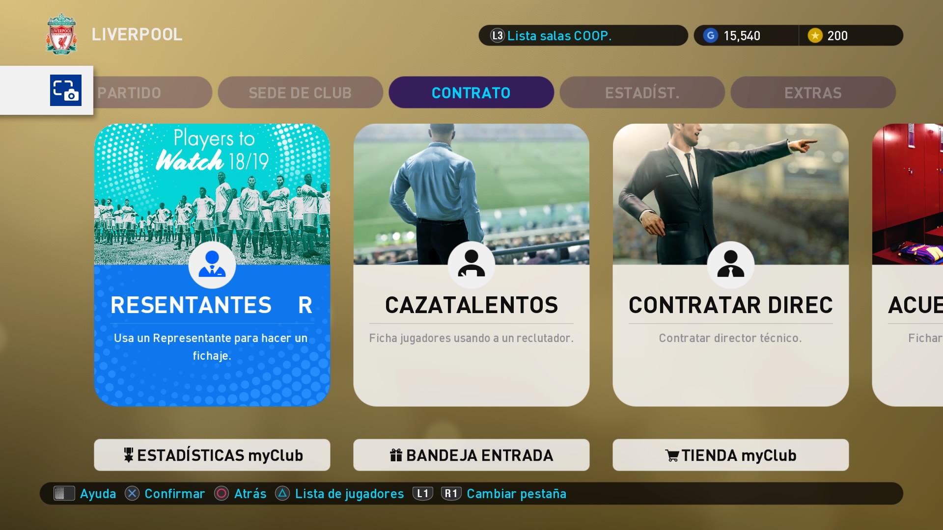
Task: Open the TIENDA myClub shop button
Action: [731, 455]
